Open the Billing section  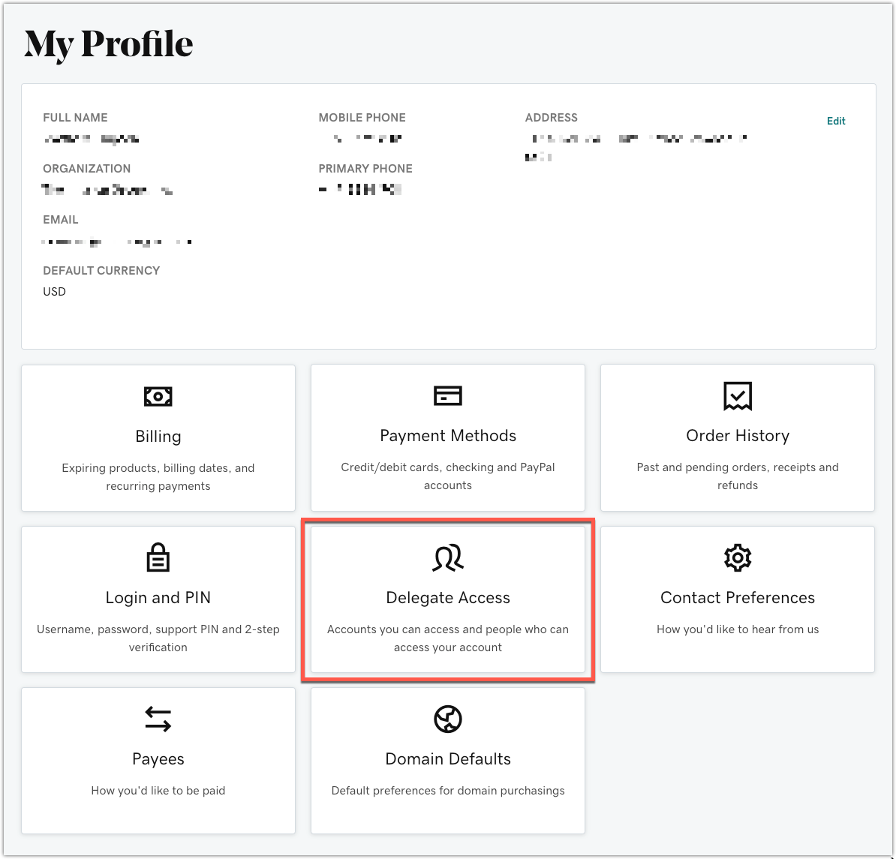158,436
